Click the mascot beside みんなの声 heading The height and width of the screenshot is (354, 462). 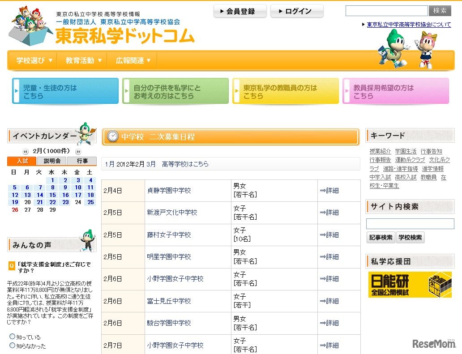[88, 241]
